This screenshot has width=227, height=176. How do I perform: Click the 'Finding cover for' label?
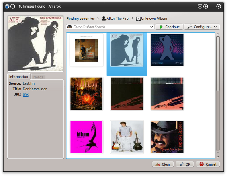tap(80, 19)
